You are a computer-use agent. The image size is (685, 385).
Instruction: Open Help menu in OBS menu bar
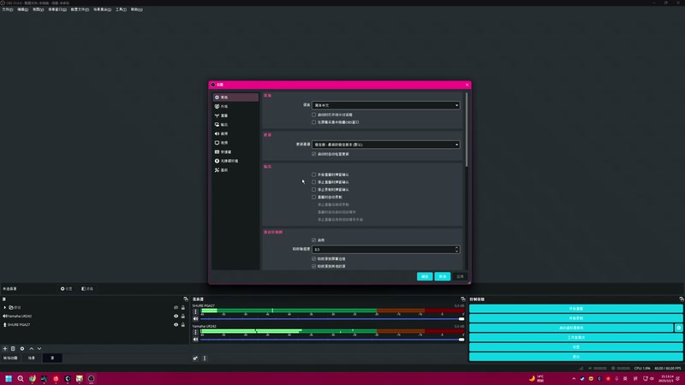pyautogui.click(x=137, y=9)
